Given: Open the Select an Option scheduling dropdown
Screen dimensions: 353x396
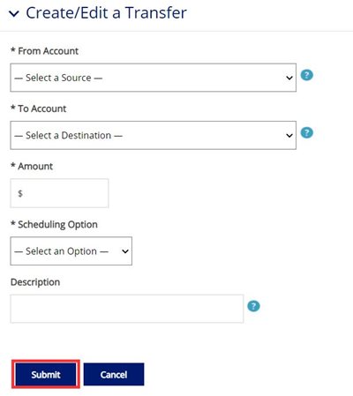Looking at the screenshot, I should pos(71,251).
